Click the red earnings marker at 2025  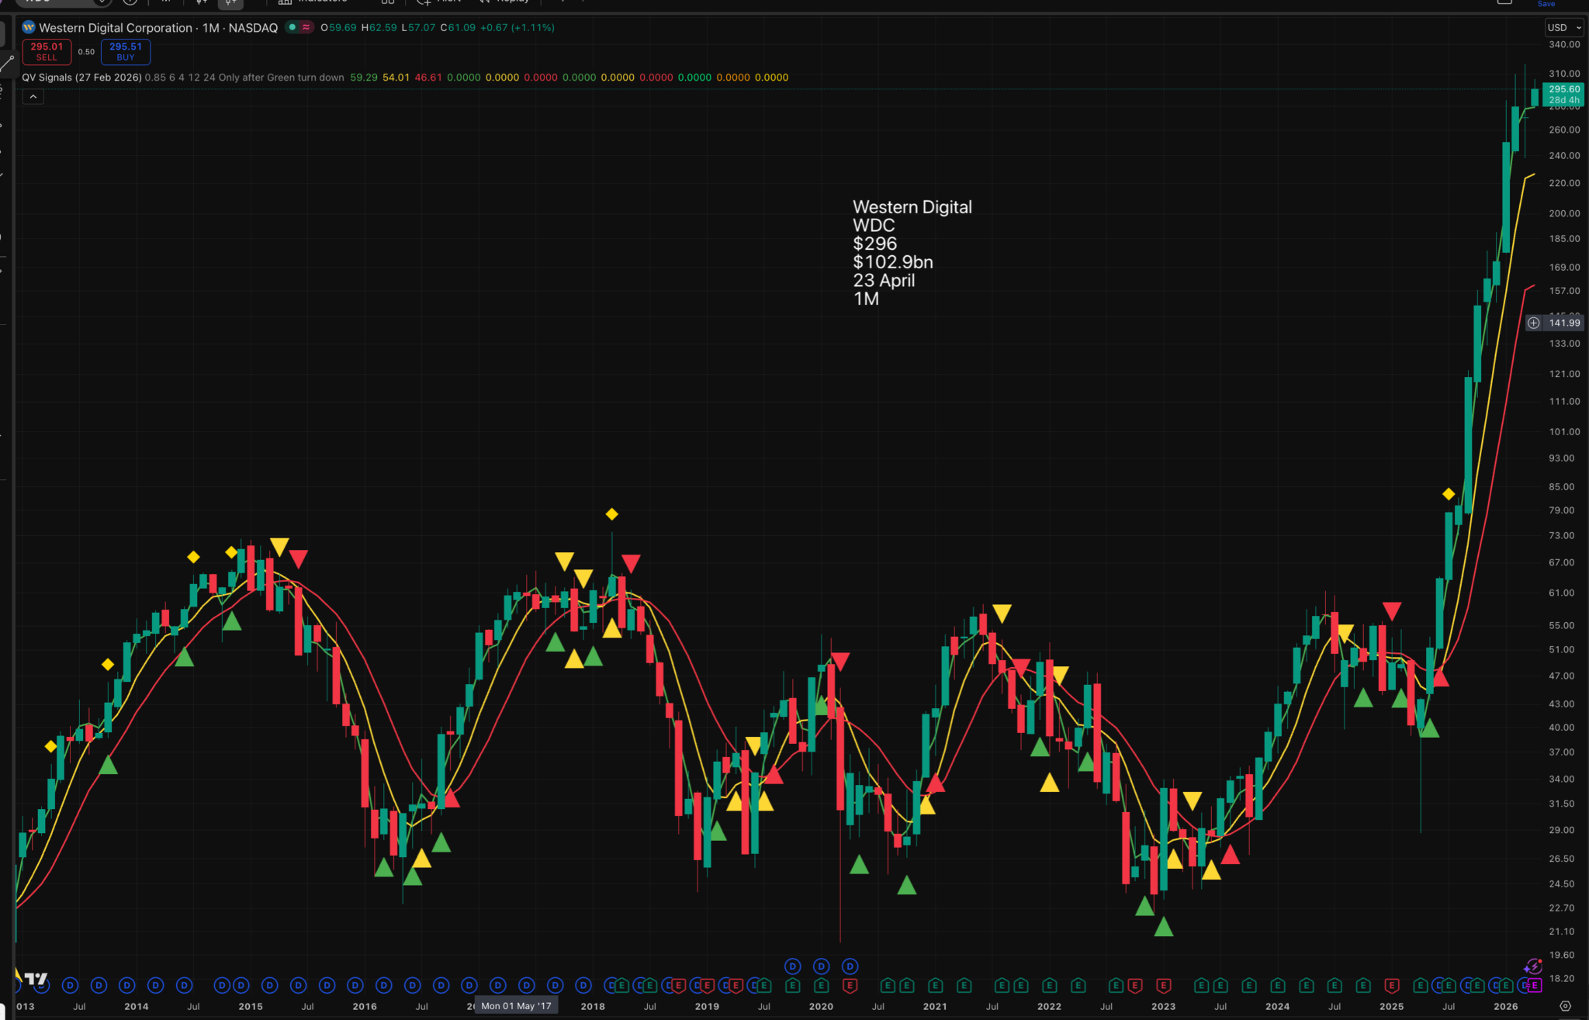1392,986
